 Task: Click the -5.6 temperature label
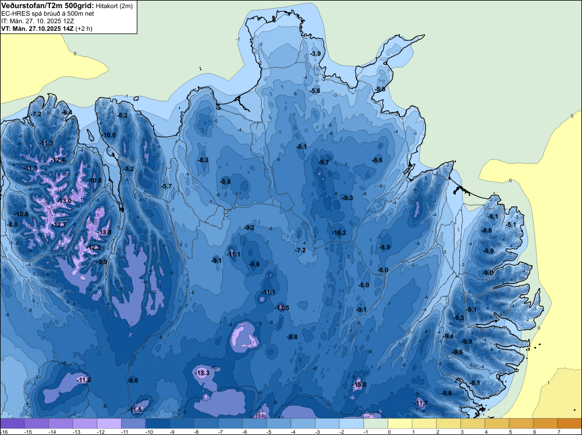315,91
